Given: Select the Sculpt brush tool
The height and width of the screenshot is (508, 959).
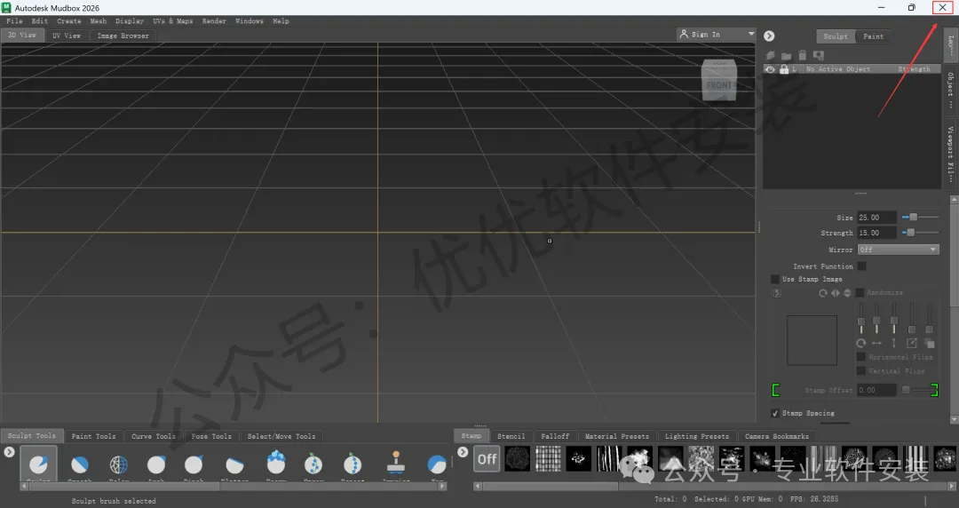Looking at the screenshot, I should [x=38, y=464].
